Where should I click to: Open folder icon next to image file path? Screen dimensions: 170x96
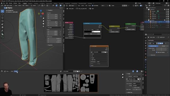point(138,79)
